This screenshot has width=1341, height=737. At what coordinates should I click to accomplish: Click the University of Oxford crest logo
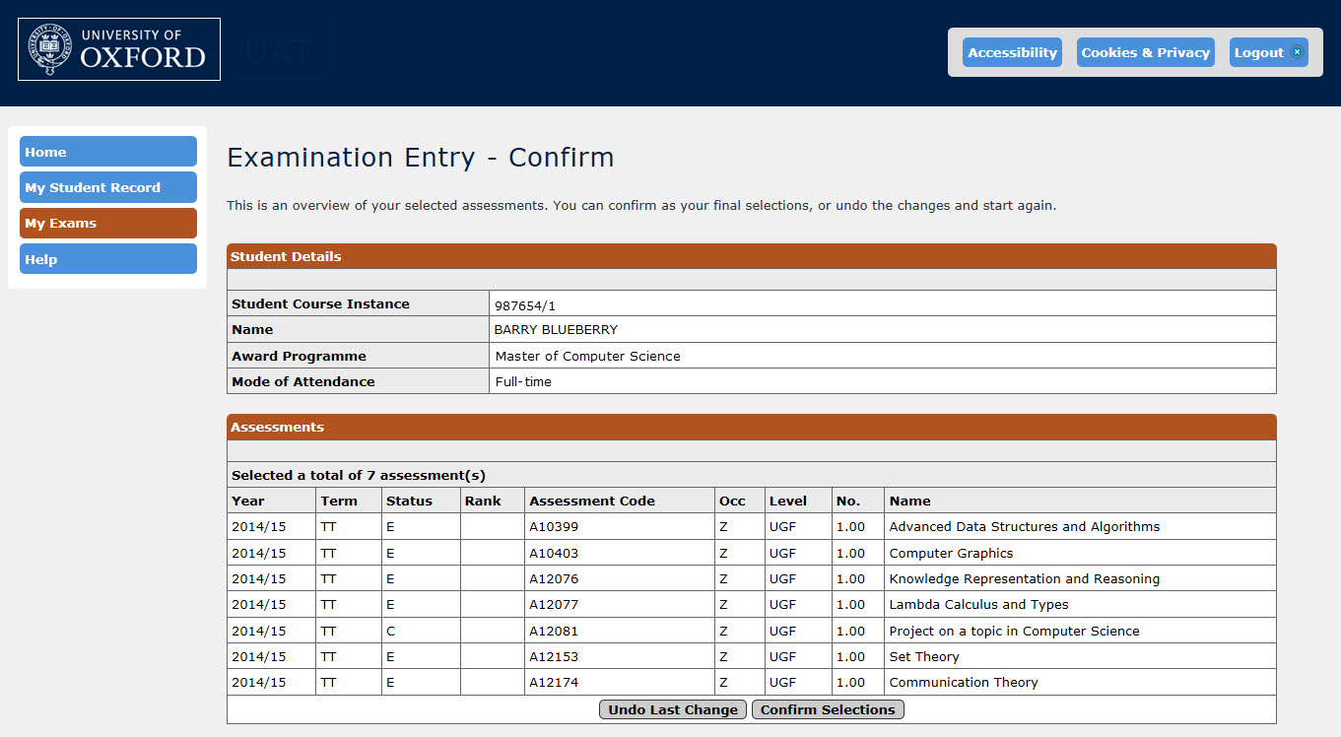[50, 49]
